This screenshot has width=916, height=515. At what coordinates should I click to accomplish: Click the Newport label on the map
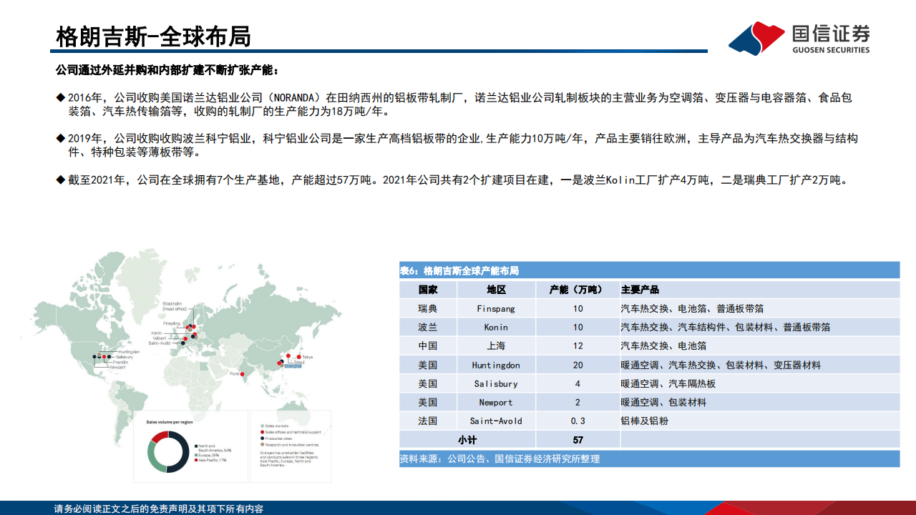(x=117, y=368)
